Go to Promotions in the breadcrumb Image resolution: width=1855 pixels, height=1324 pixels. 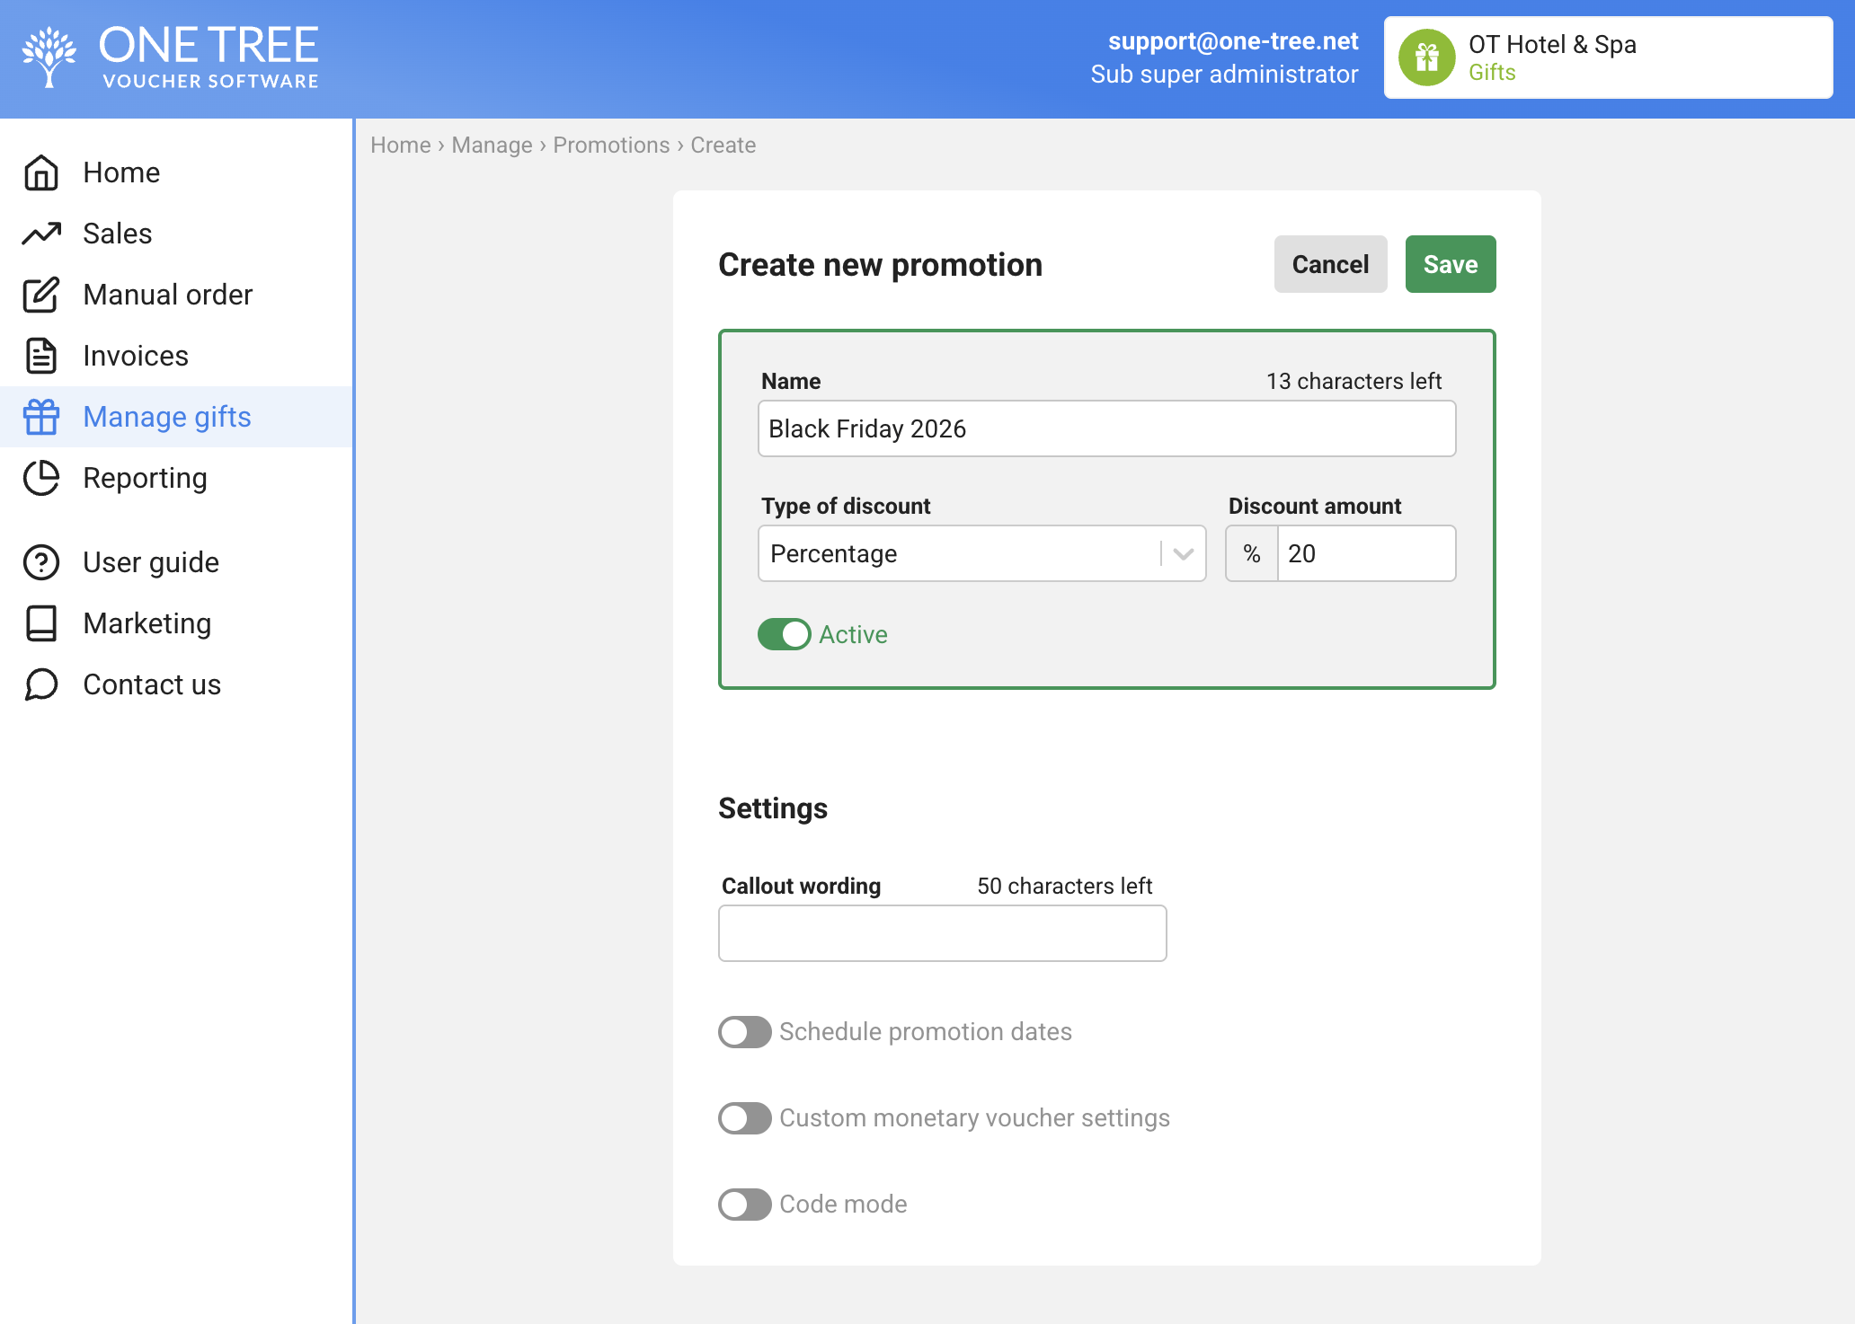(x=611, y=145)
